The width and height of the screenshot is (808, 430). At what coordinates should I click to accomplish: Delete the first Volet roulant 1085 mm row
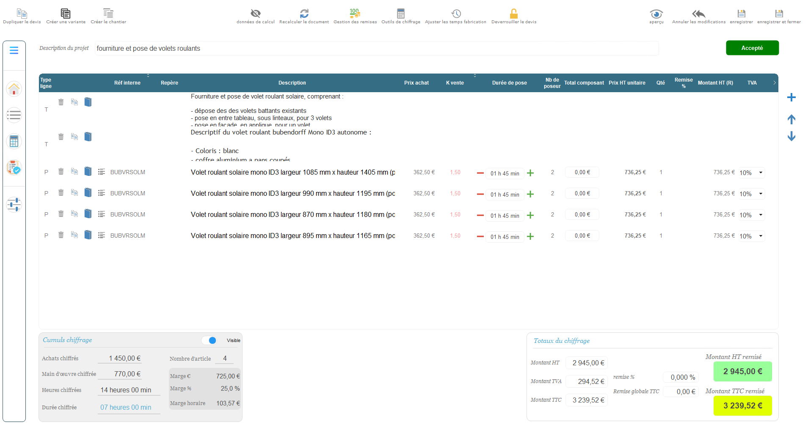coord(61,172)
